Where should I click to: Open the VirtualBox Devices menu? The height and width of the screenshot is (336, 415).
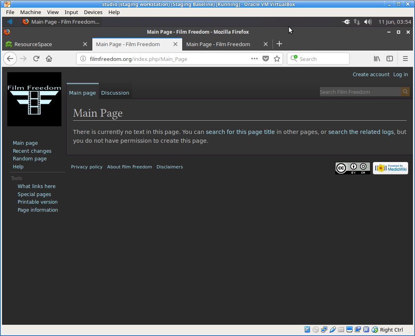93,12
